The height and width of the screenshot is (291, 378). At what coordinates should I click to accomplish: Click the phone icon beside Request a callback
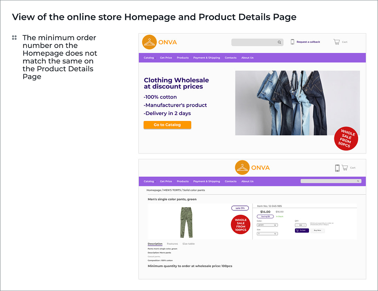292,42
